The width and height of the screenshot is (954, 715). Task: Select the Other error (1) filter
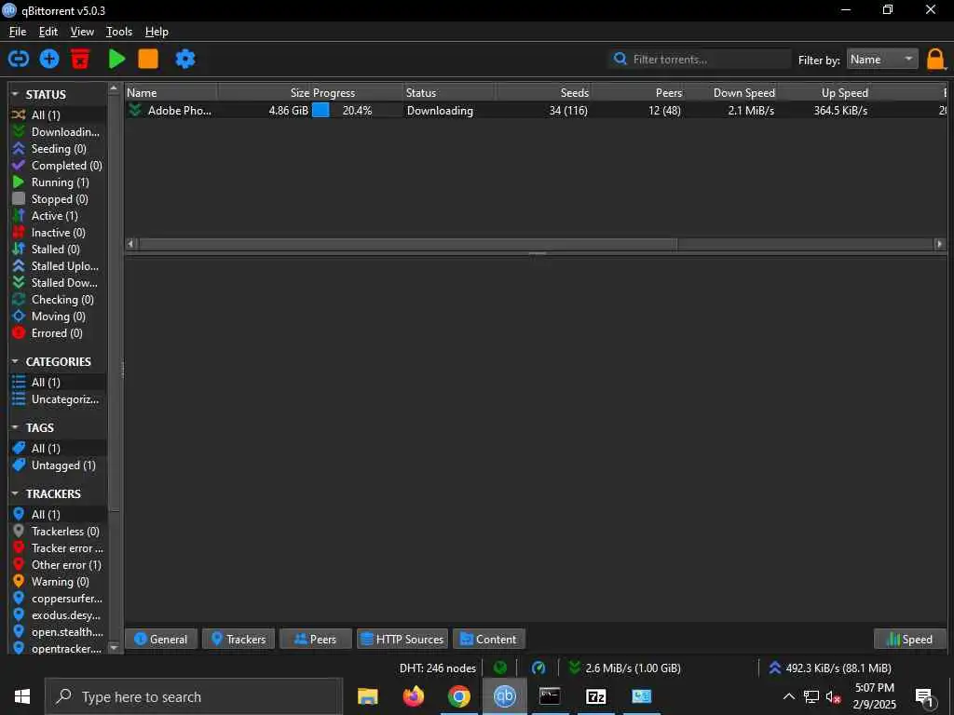(x=58, y=565)
